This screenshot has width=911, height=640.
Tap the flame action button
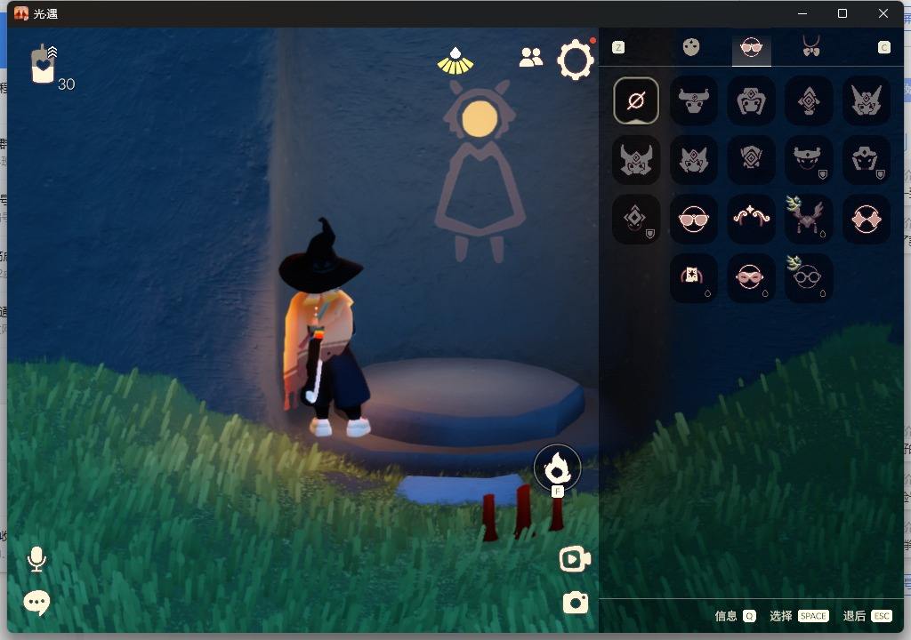point(557,468)
